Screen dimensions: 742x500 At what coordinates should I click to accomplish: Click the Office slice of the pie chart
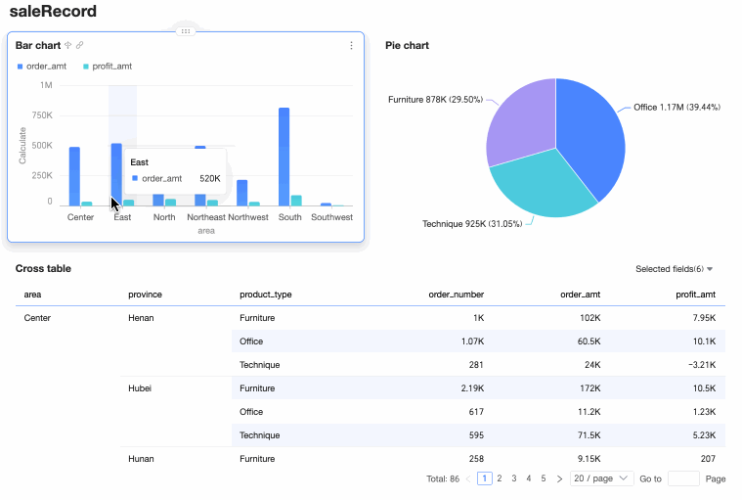coord(591,137)
